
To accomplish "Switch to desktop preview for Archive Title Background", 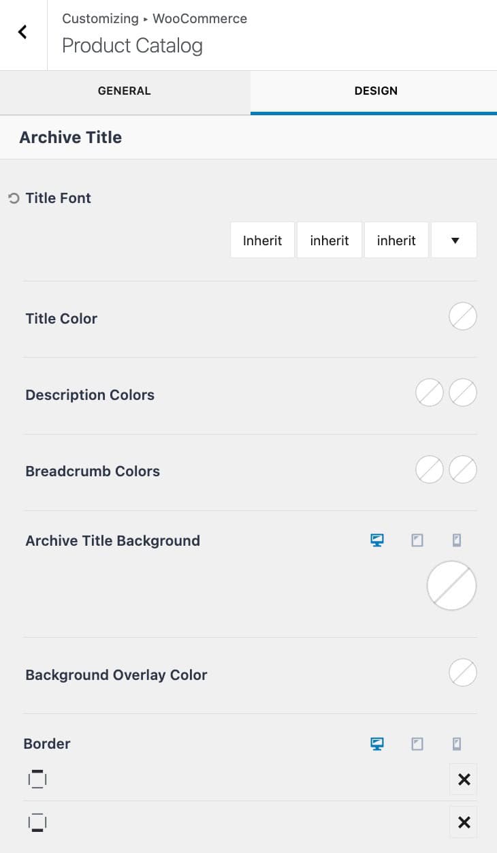I will 376,540.
